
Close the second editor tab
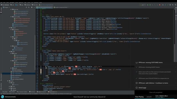[x=68, y=7]
